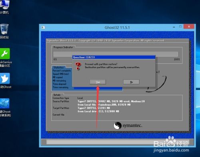Click the Statistics panel header
Screen dimensions: 200x157
point(58,67)
